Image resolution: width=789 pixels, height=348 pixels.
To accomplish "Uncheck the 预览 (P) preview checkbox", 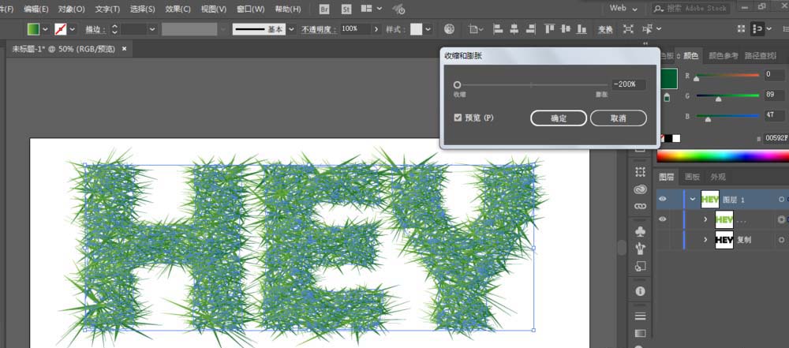I will 458,118.
